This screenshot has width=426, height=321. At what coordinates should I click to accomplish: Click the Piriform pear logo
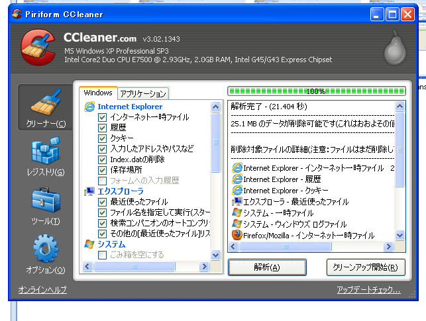point(395,48)
